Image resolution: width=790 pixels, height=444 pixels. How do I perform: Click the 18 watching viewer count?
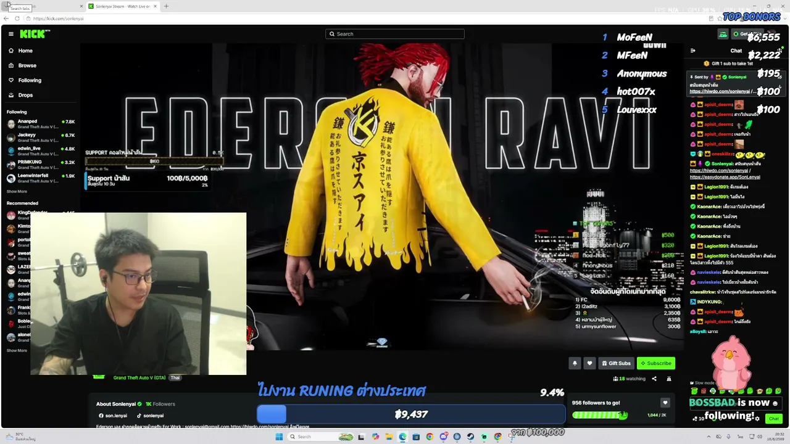(630, 379)
